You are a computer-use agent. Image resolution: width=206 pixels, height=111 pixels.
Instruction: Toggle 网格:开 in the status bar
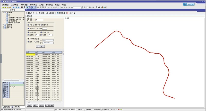[x=80, y=109]
